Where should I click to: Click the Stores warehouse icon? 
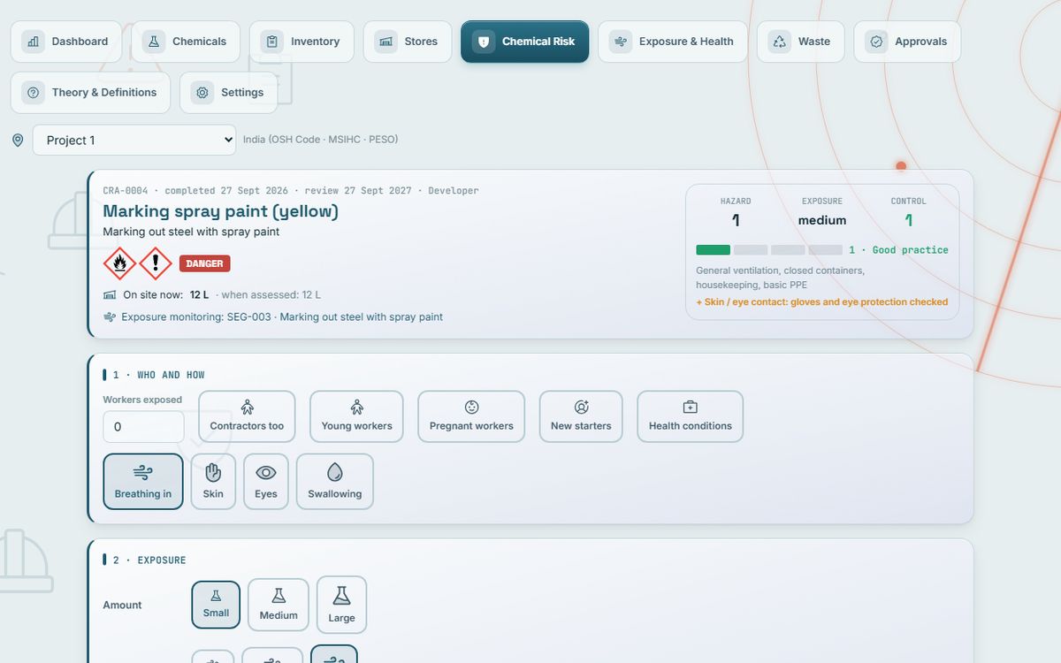386,42
